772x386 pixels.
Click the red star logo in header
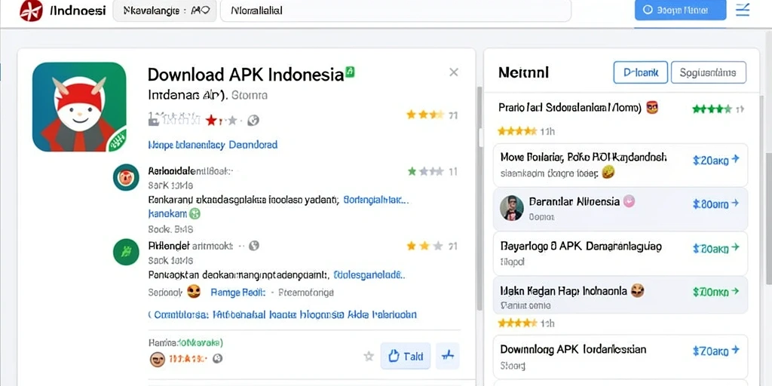[30, 11]
